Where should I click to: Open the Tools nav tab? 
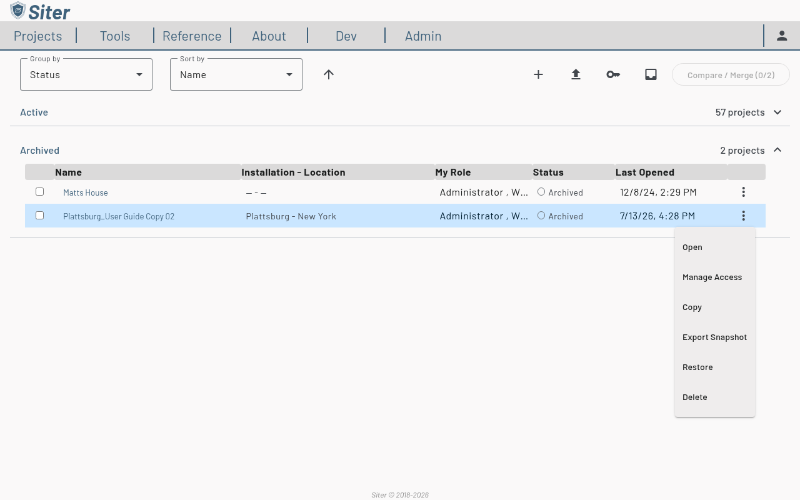[115, 36]
